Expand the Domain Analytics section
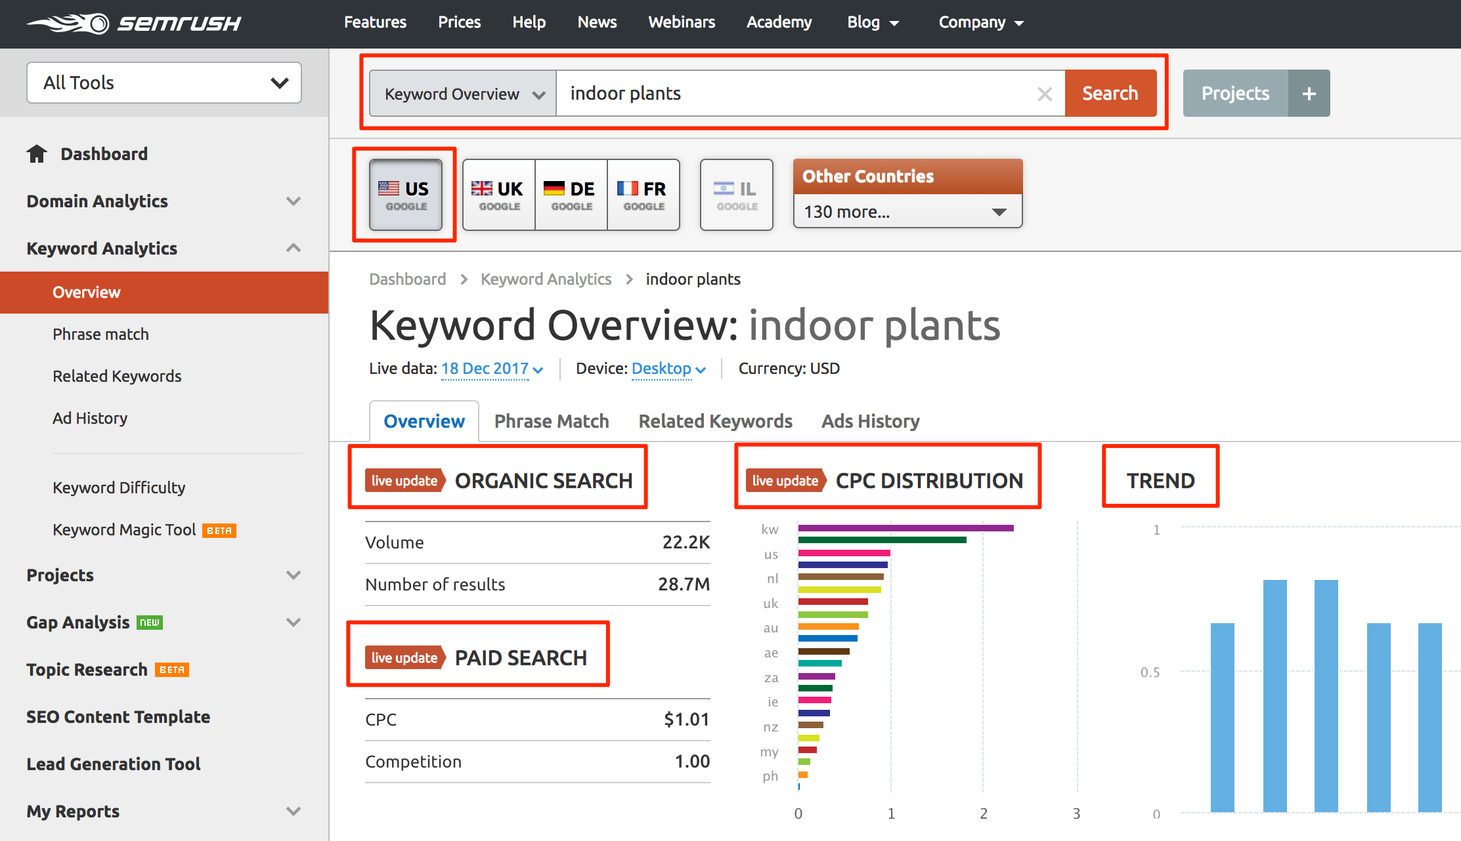 (x=294, y=201)
